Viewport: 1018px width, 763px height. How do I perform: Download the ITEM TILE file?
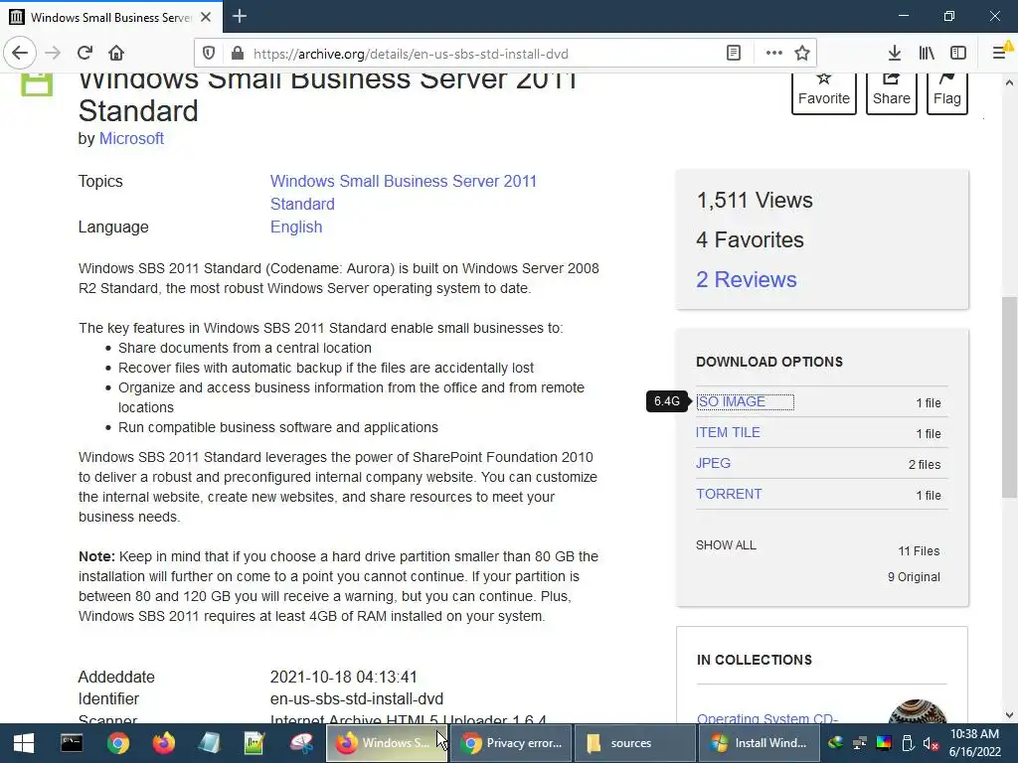[x=728, y=432]
